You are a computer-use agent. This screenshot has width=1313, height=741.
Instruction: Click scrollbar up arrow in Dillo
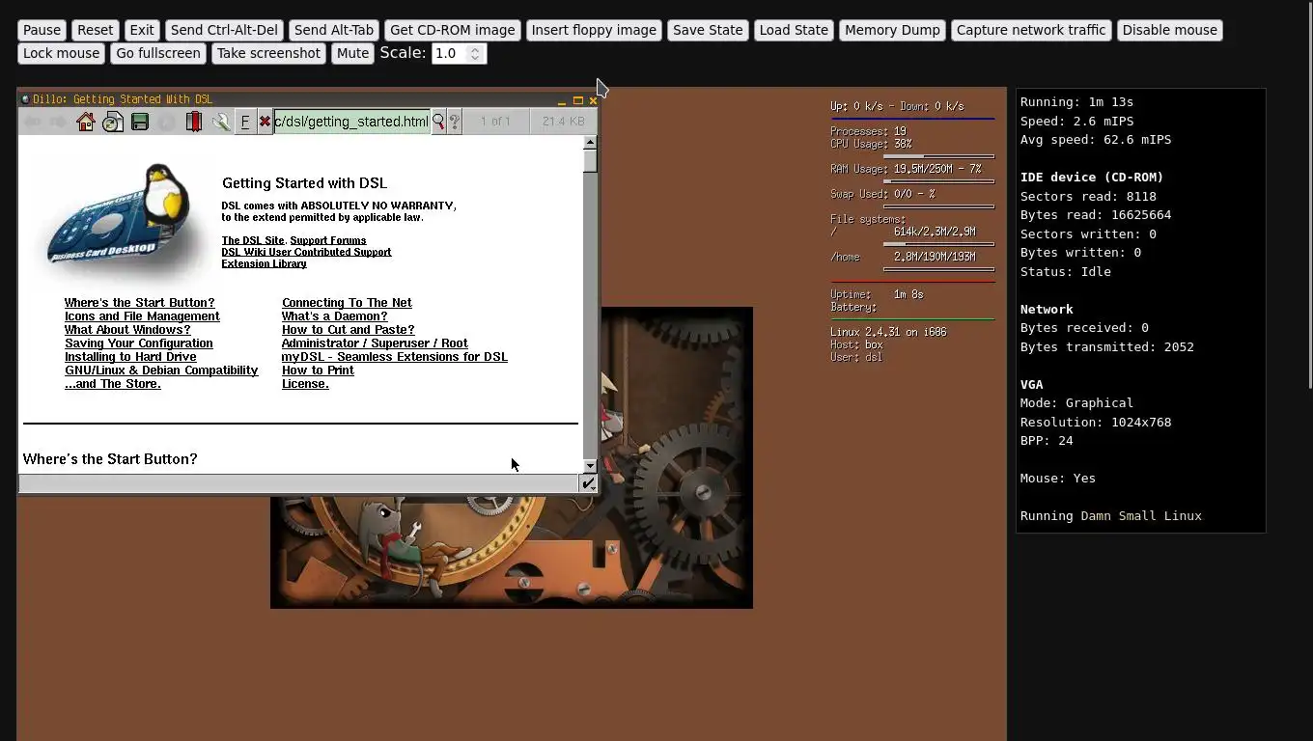tap(590, 143)
